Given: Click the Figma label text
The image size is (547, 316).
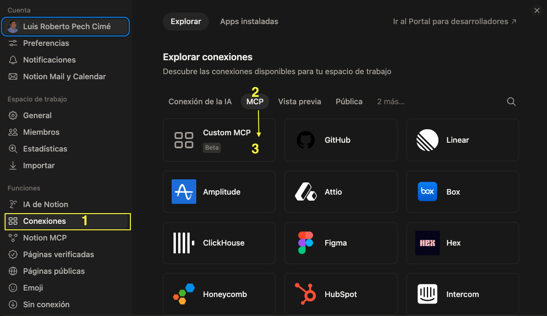Looking at the screenshot, I should click(335, 243).
